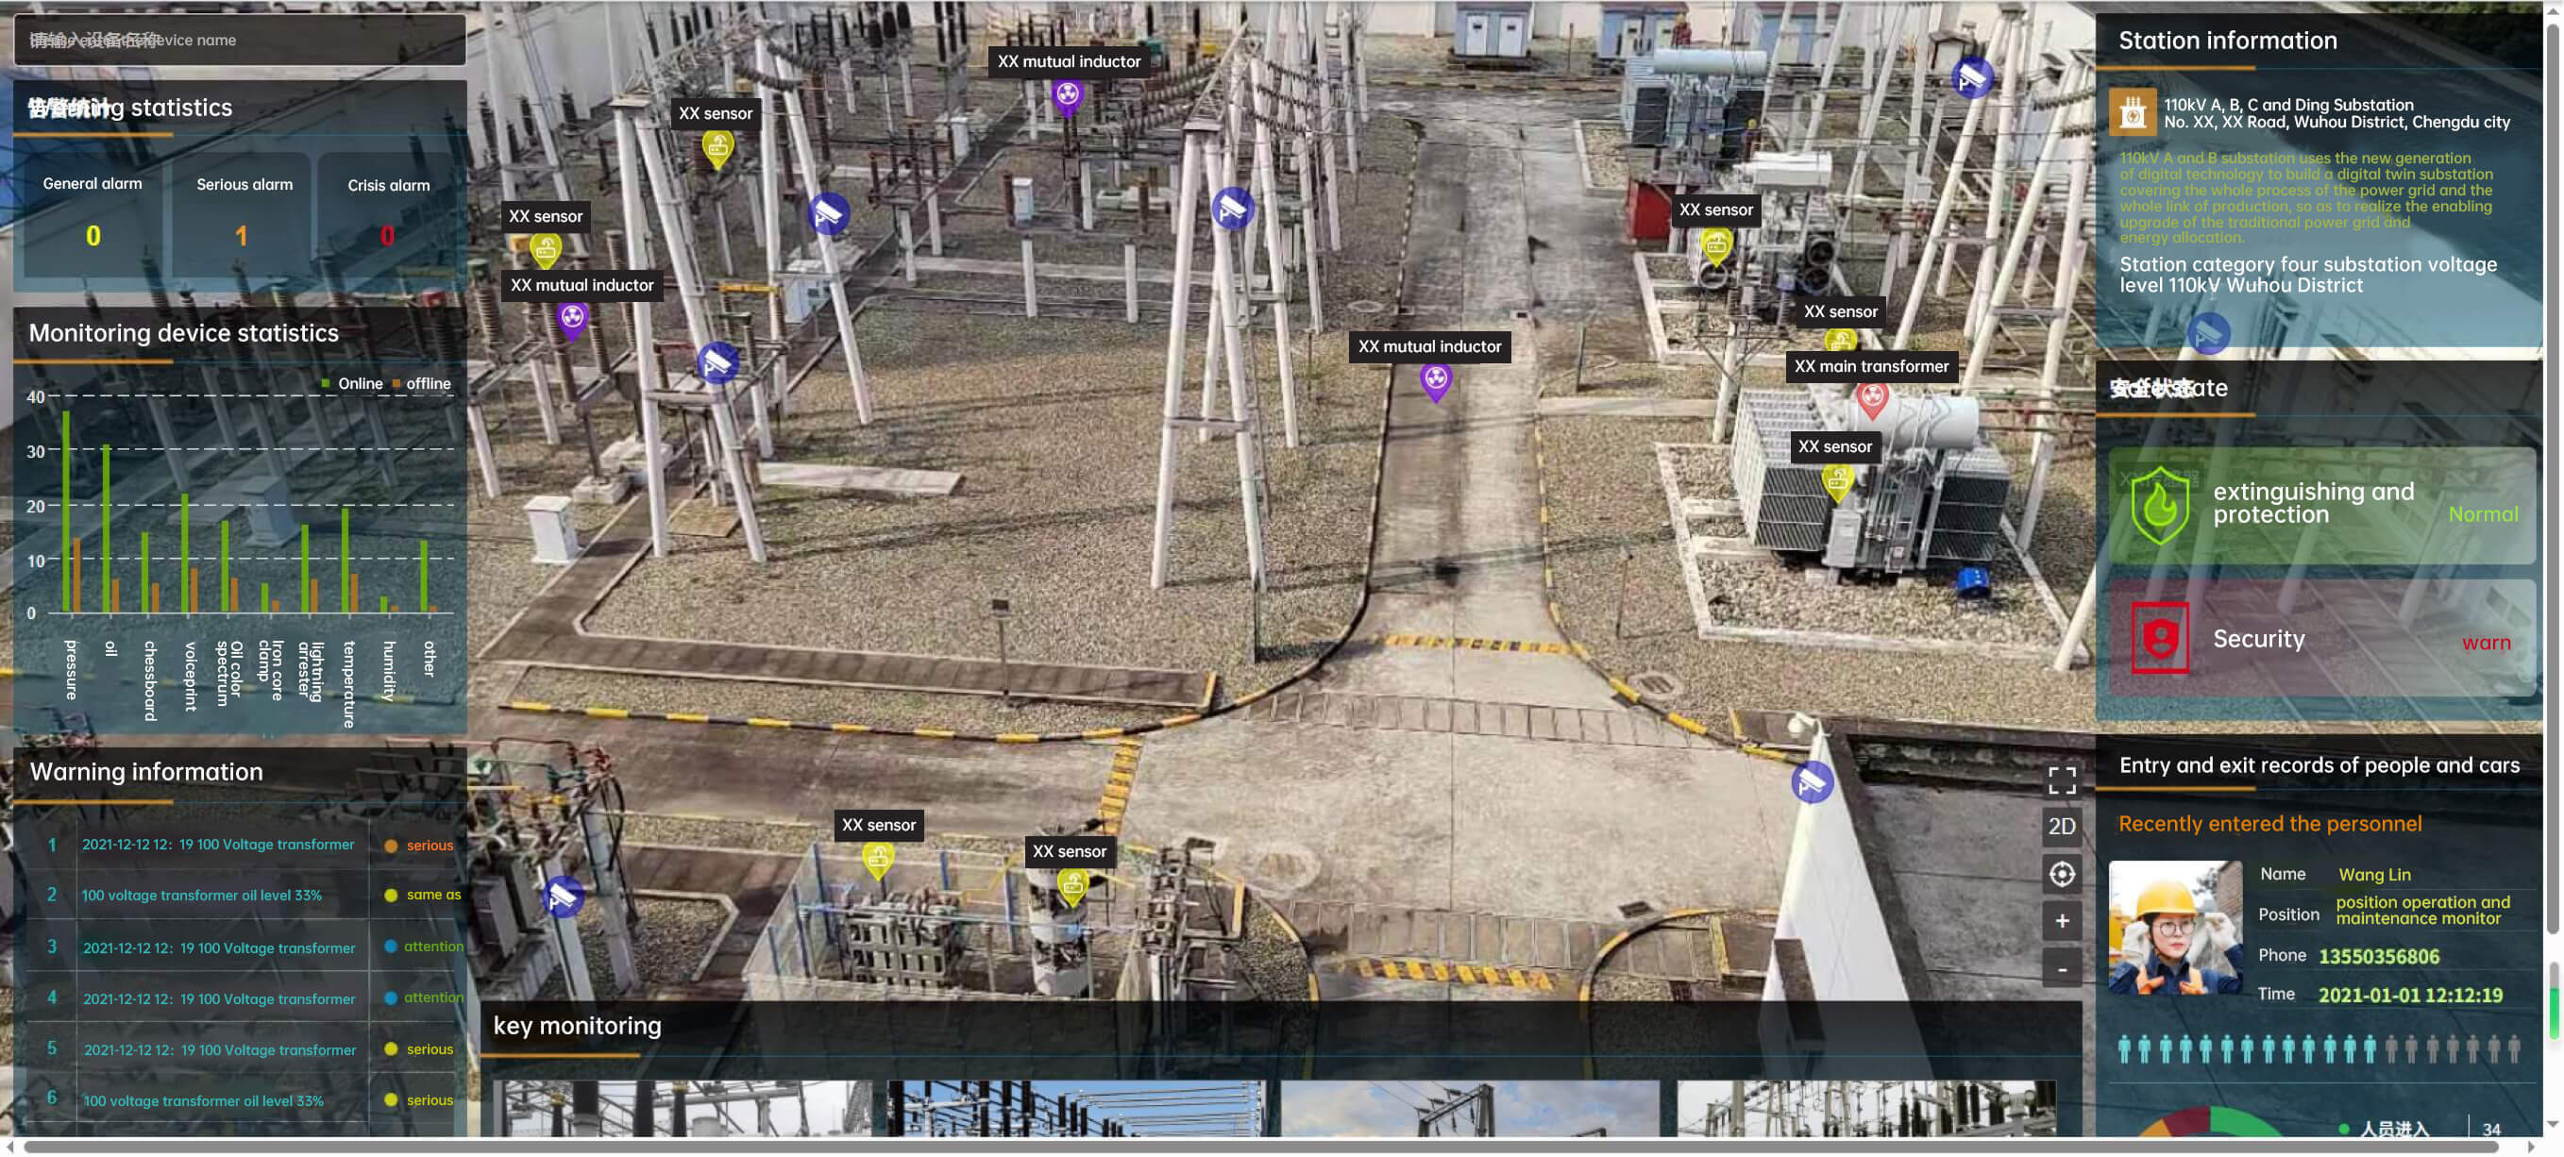Image resolution: width=2564 pixels, height=1157 pixels.
Task: Click the yellow XX sensor marker near the bottom center
Action: click(x=1072, y=883)
